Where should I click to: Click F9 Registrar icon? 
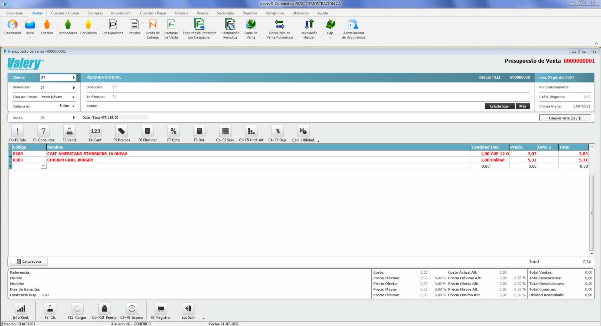(161, 309)
